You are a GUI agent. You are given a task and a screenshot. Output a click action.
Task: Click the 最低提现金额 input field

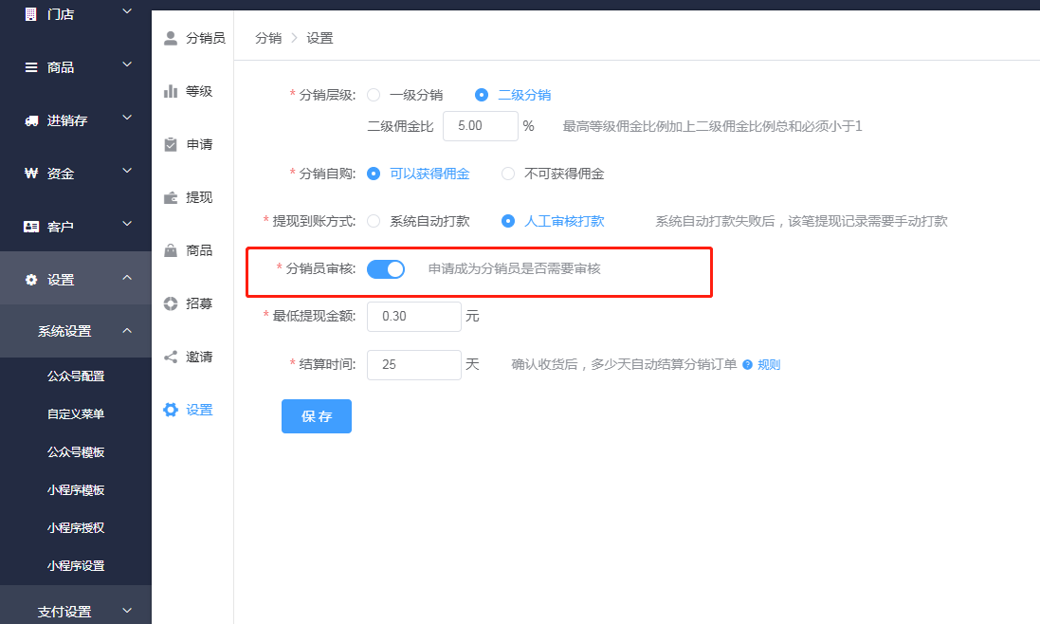pos(414,317)
